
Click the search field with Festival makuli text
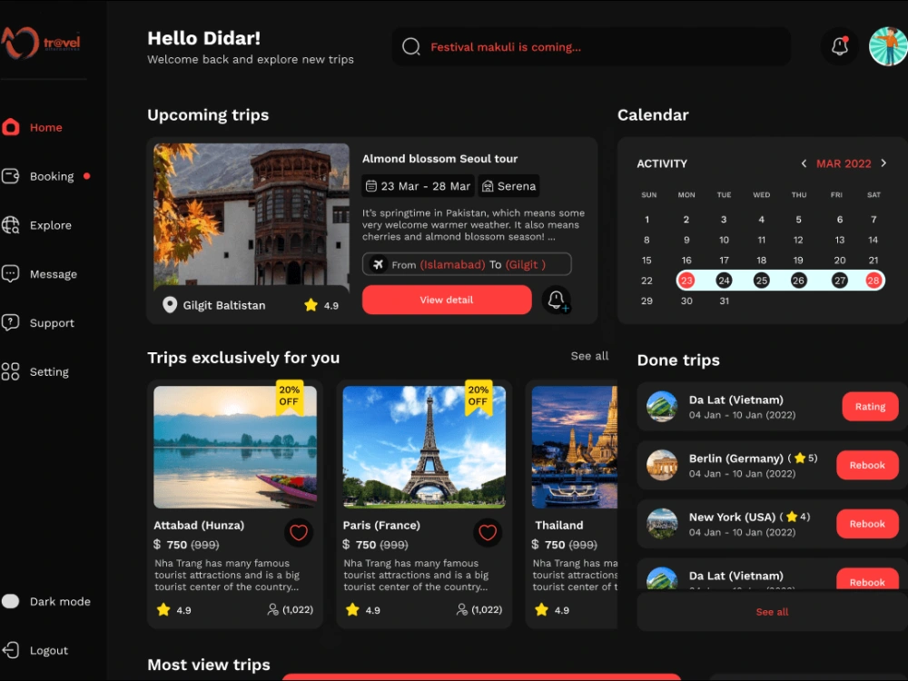(x=590, y=45)
